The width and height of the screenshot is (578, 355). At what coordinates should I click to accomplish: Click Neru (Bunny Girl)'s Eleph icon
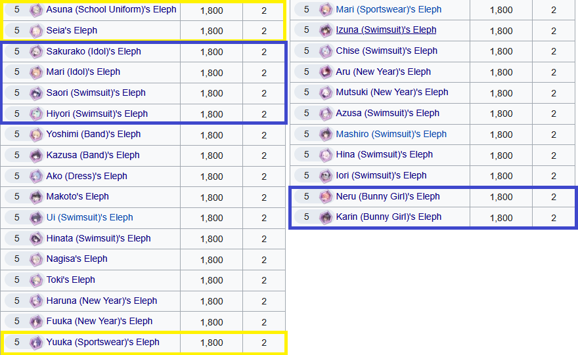point(326,197)
